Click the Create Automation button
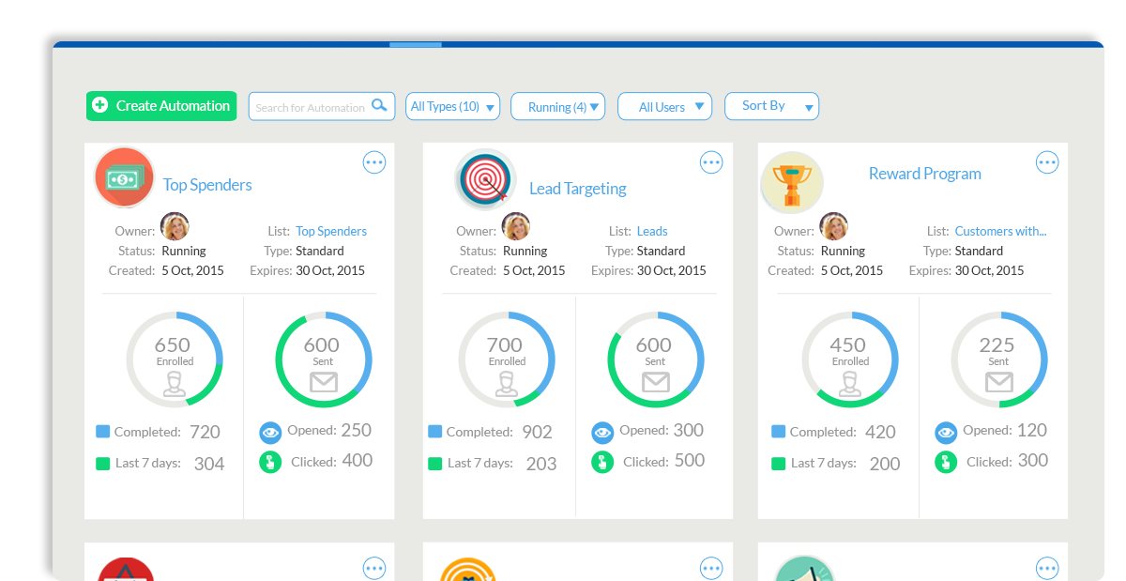1126x581 pixels. (161, 106)
